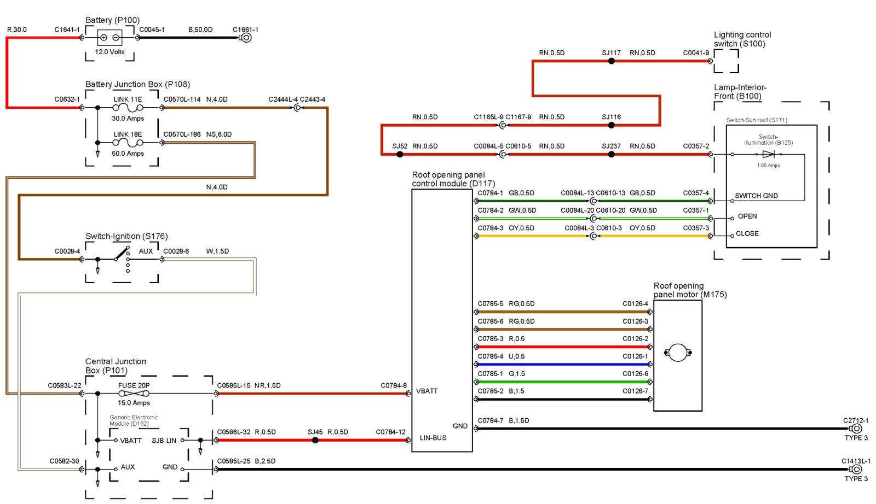Select splice joint SJ45 dot
The width and height of the screenshot is (876, 504).
click(x=315, y=440)
